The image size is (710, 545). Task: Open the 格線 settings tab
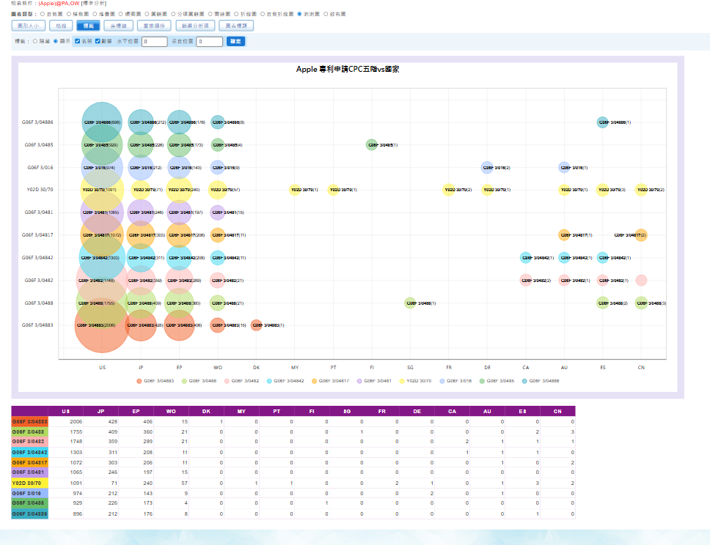pyautogui.click(x=61, y=26)
